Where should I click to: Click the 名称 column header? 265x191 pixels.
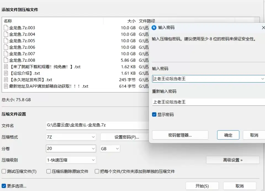click(x=8, y=21)
